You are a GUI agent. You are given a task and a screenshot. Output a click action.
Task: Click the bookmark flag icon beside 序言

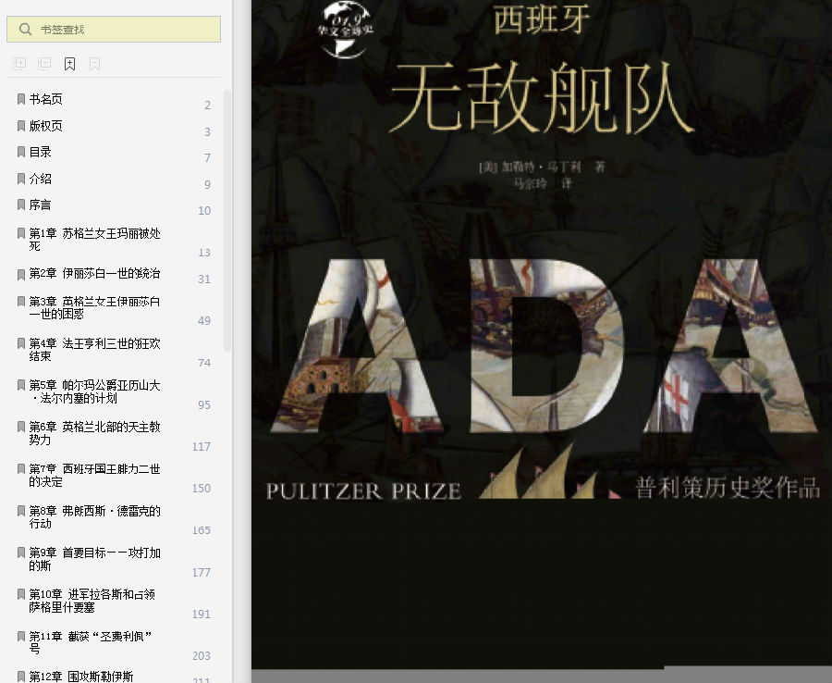pos(21,205)
